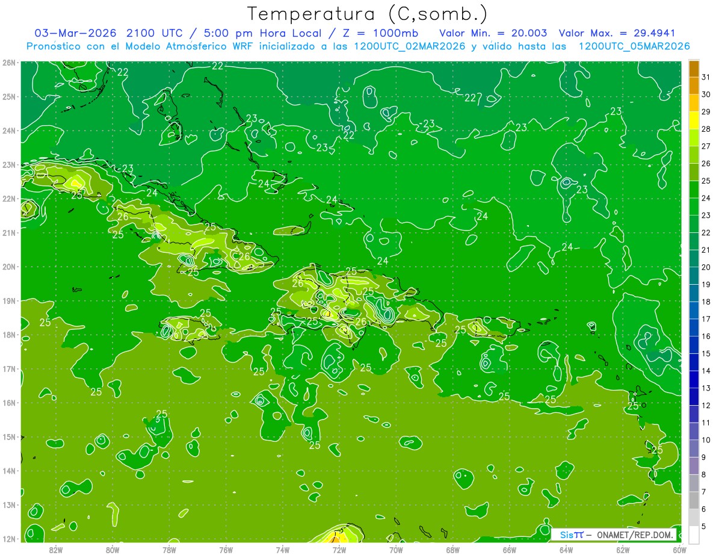Click the color scale label 20
Viewport: 722px width, 558px height.
[706, 267]
